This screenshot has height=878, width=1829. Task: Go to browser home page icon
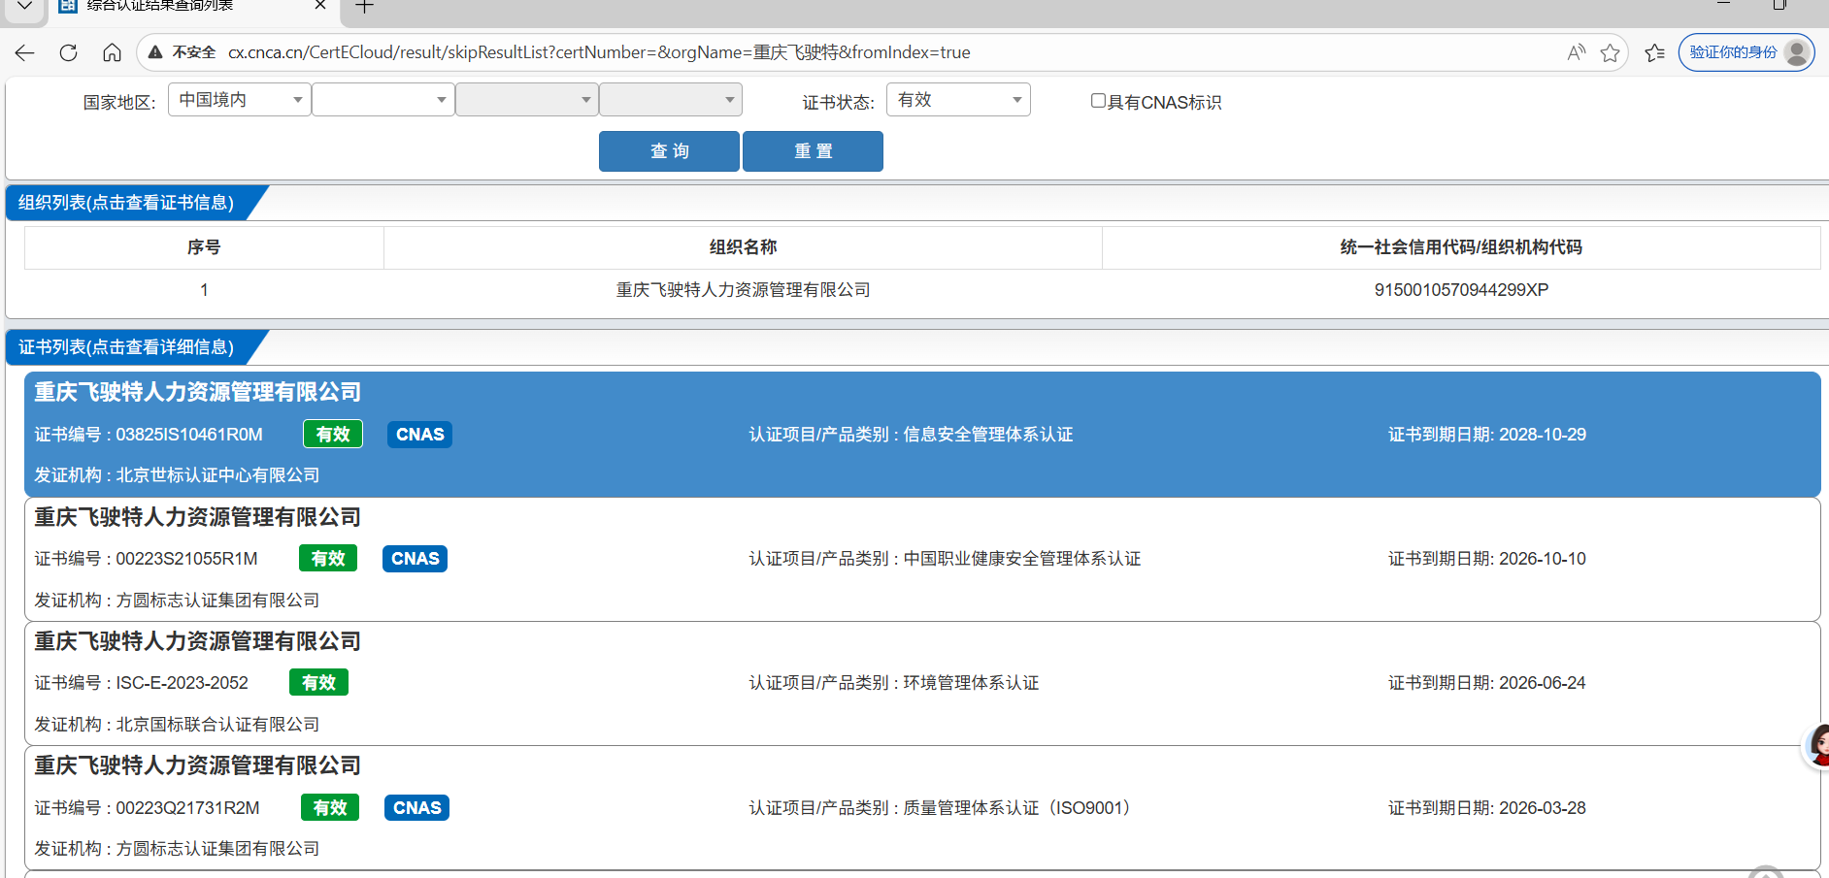[x=113, y=52]
